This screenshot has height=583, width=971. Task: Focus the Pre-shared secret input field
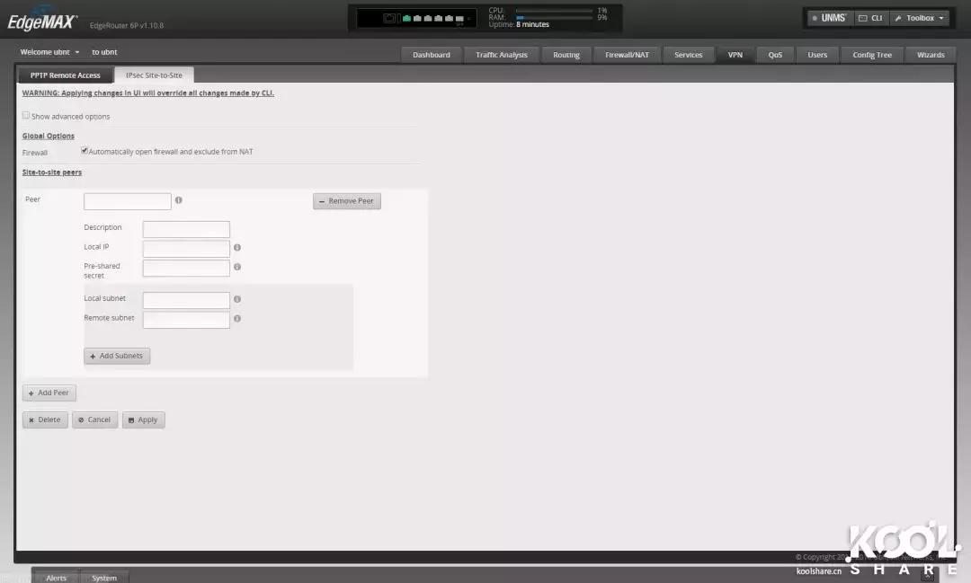[x=186, y=268]
